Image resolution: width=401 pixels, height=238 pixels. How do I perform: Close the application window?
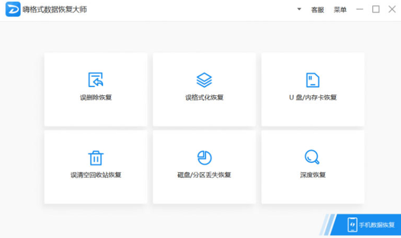coord(392,9)
